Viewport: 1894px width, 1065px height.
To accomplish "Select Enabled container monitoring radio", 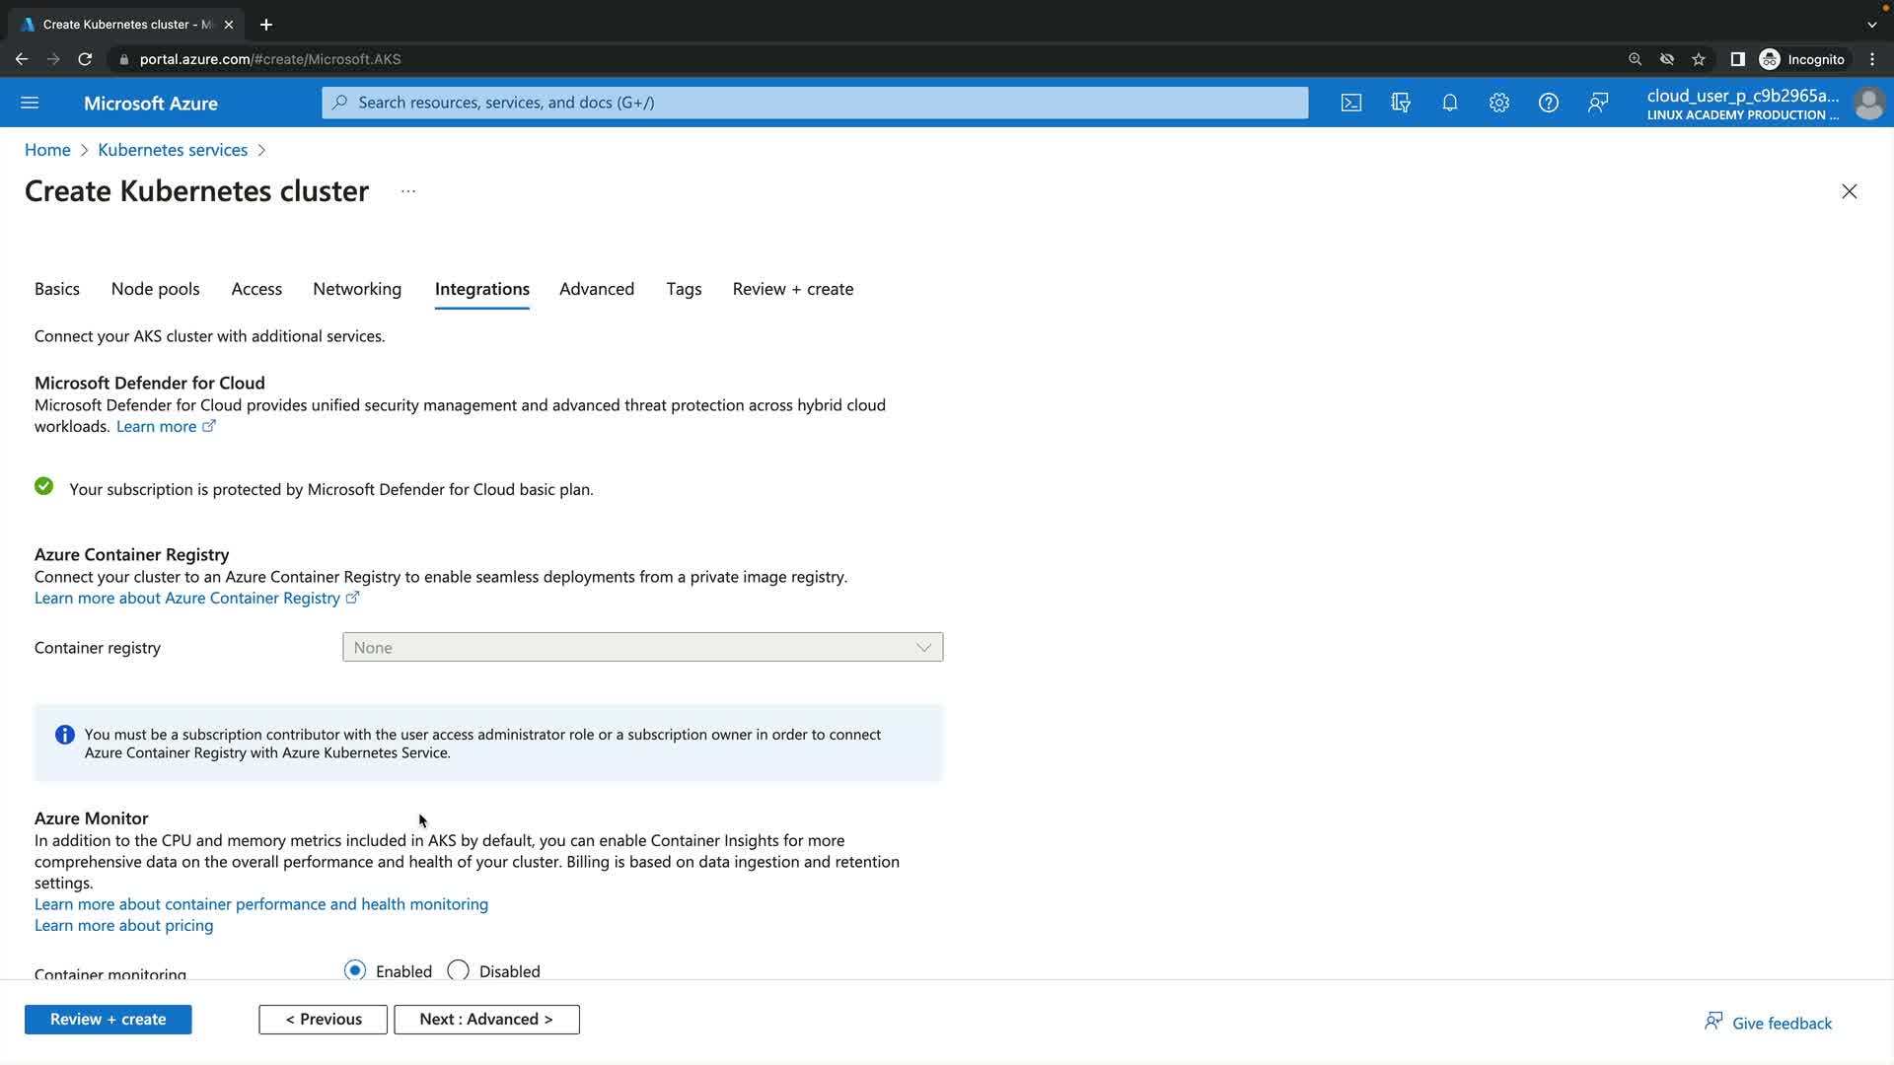I will tap(355, 970).
